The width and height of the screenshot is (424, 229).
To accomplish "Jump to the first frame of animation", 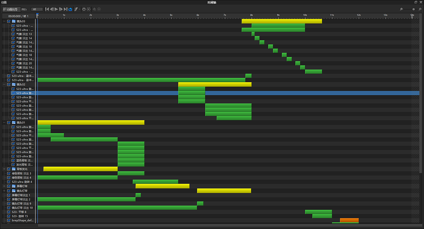I will coord(47,9).
